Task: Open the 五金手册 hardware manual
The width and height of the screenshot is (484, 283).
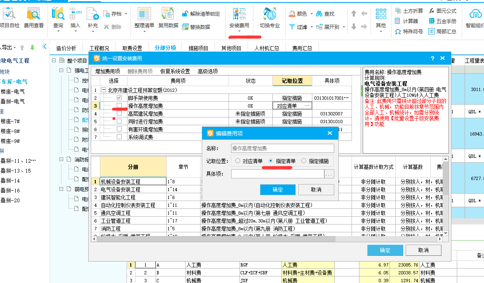Action: (442, 21)
